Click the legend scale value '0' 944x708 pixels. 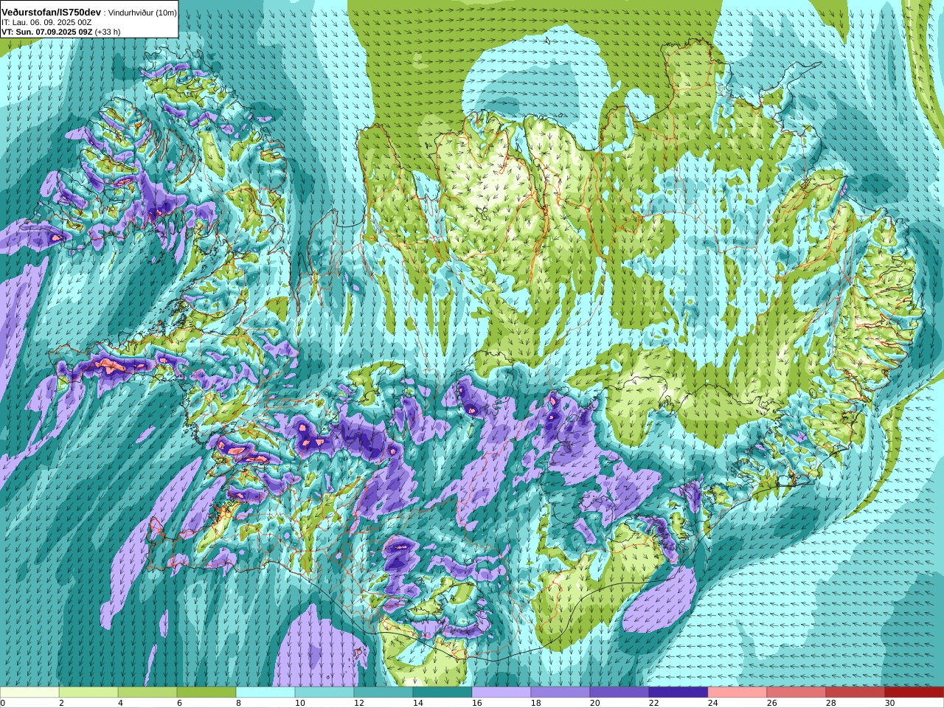(x=3, y=703)
